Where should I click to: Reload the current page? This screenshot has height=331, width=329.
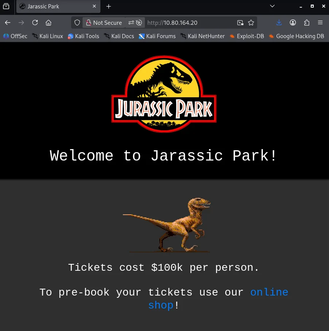click(x=35, y=23)
